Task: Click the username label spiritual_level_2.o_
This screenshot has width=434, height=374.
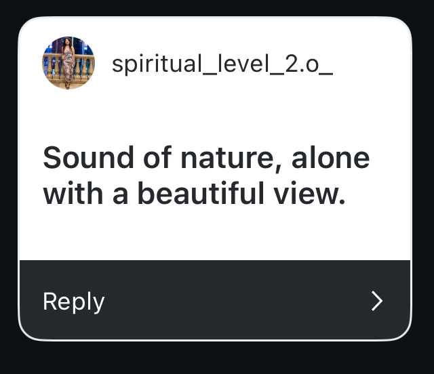Action: 222,64
